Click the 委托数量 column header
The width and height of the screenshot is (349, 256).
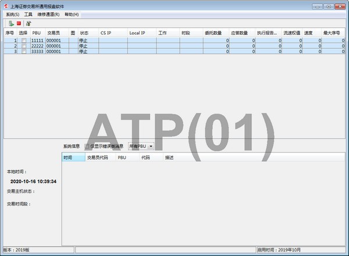click(x=216, y=33)
